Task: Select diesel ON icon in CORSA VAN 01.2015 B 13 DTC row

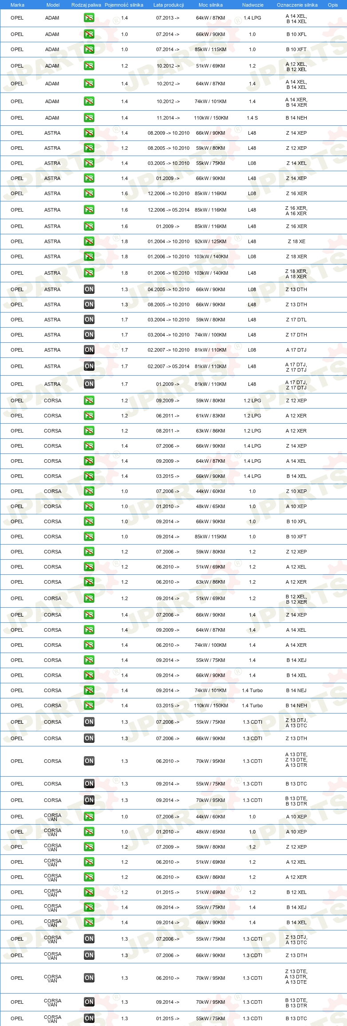Action: pyautogui.click(x=89, y=1018)
